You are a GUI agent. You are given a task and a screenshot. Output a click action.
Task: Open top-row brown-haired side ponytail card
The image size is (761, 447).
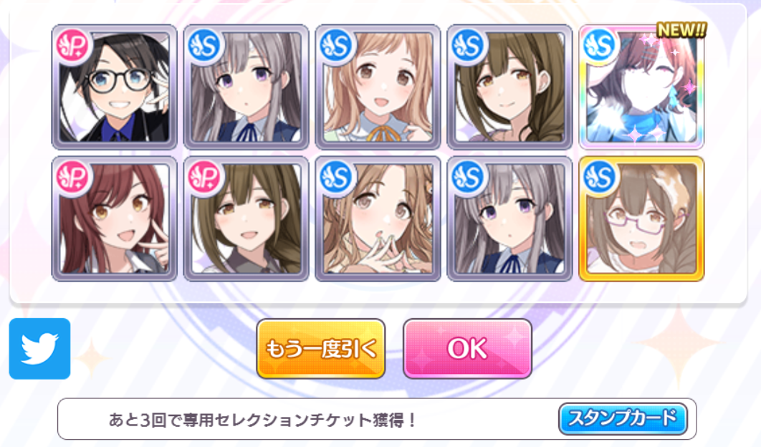(x=509, y=87)
